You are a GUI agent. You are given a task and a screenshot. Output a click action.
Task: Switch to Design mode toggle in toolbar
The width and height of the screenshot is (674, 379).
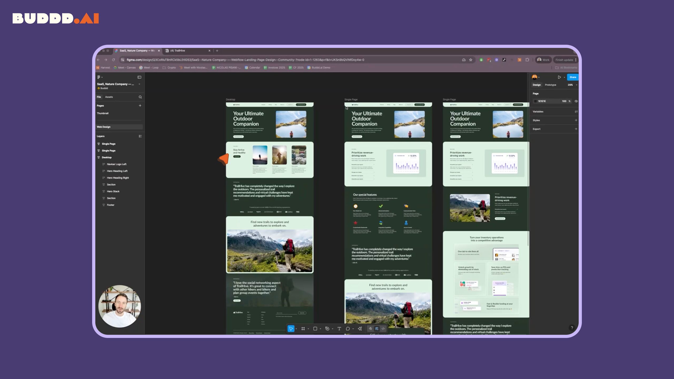pyautogui.click(x=377, y=328)
